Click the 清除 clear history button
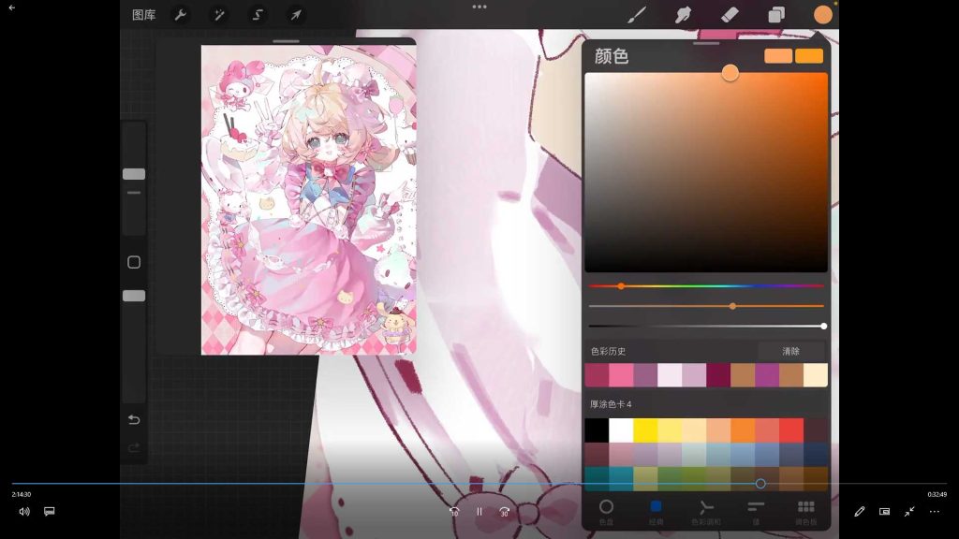 pos(790,352)
